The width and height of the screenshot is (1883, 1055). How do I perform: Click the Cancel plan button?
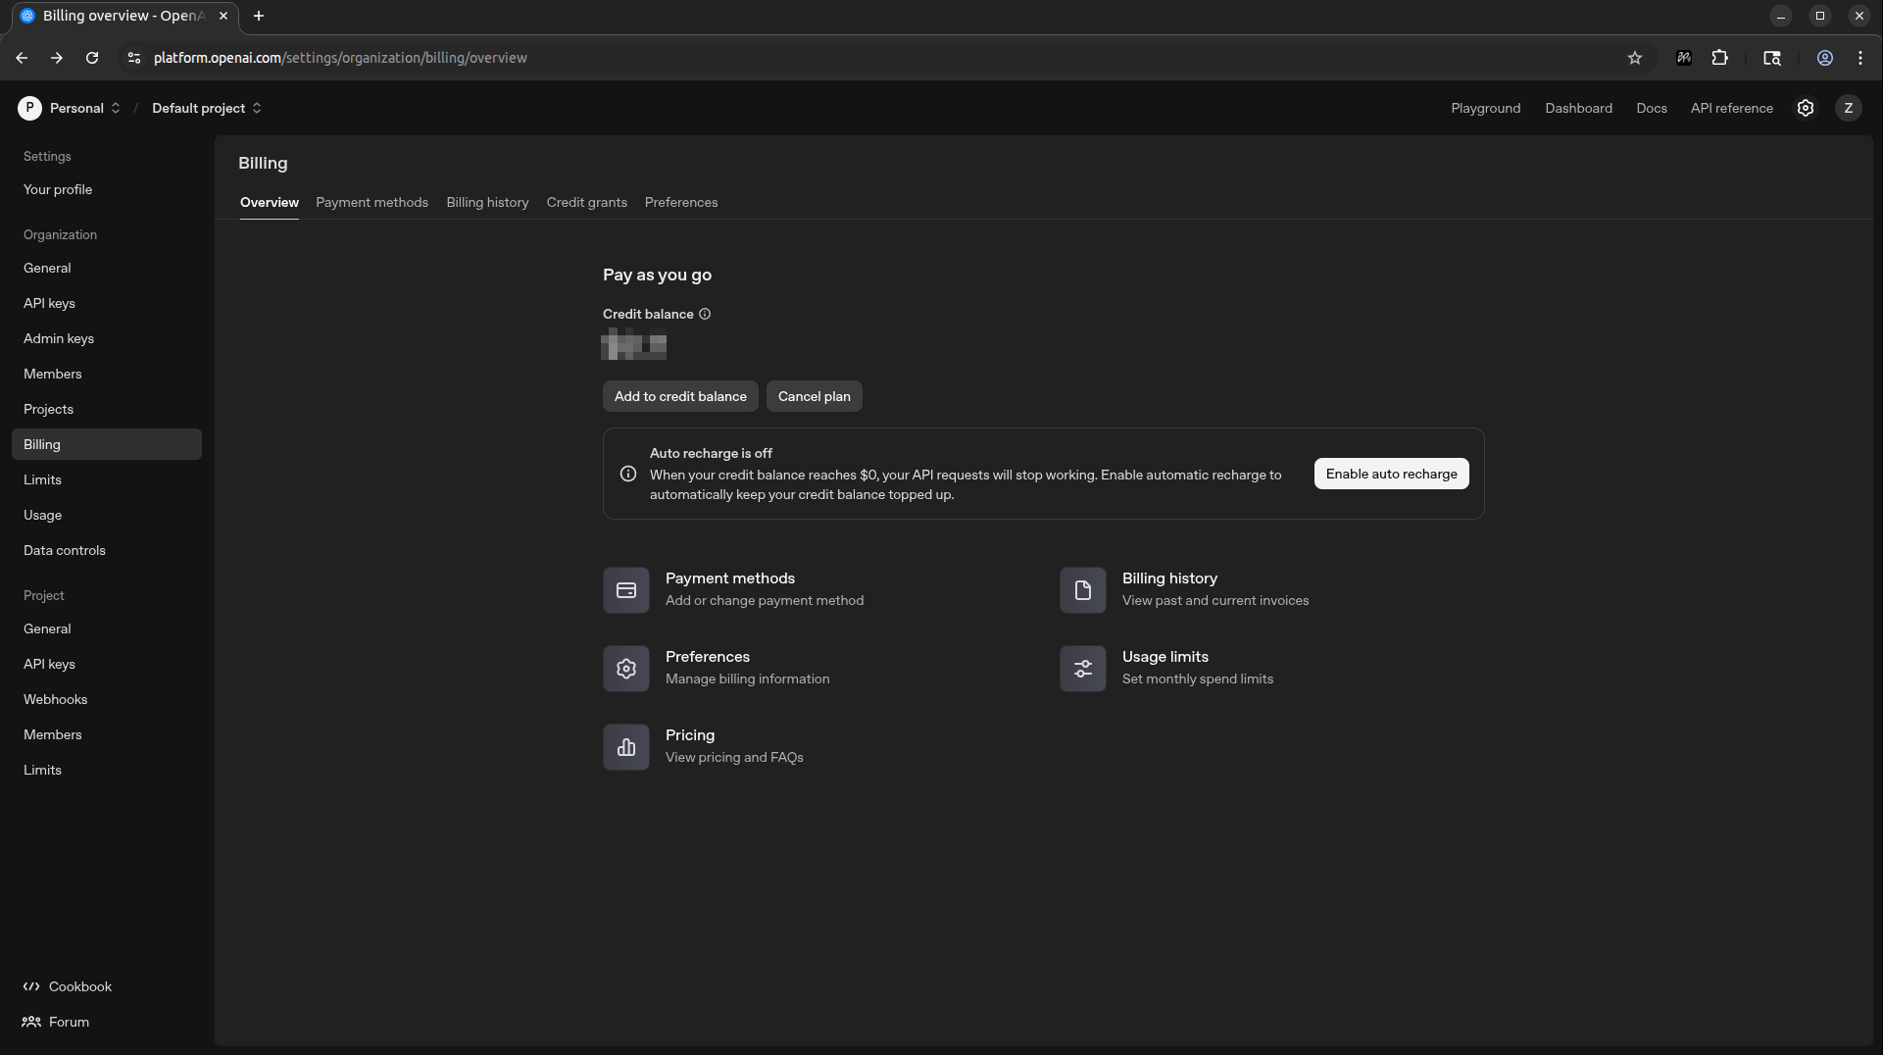[x=815, y=396]
